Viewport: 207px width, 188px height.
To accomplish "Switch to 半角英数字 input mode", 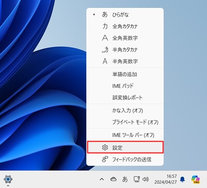I will (125, 61).
